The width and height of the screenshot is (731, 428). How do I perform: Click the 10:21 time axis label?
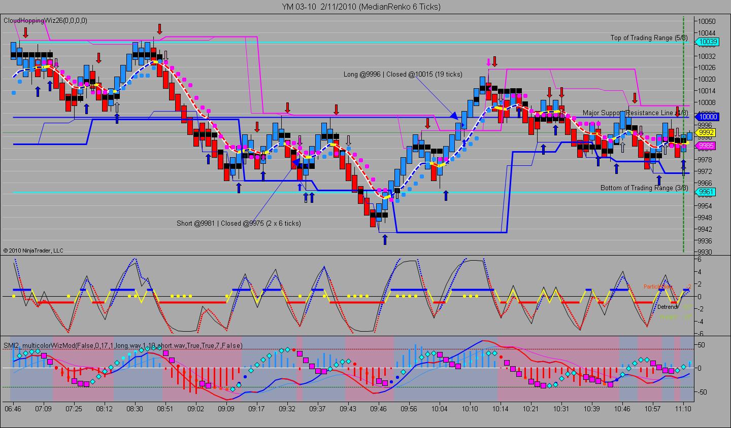click(x=530, y=408)
